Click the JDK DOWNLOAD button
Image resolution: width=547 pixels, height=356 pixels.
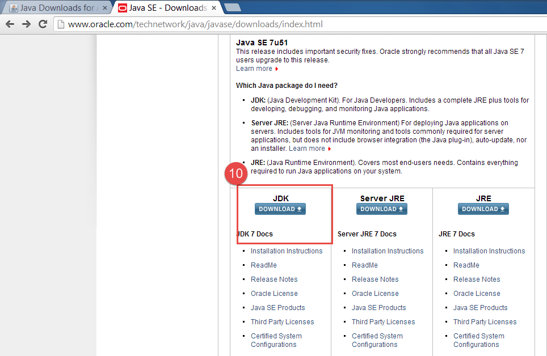point(280,209)
